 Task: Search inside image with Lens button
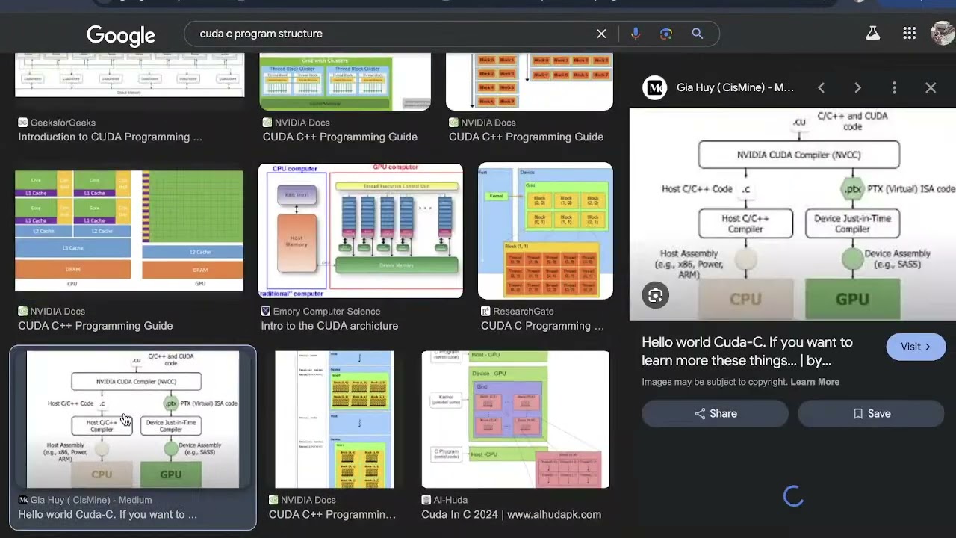(655, 296)
